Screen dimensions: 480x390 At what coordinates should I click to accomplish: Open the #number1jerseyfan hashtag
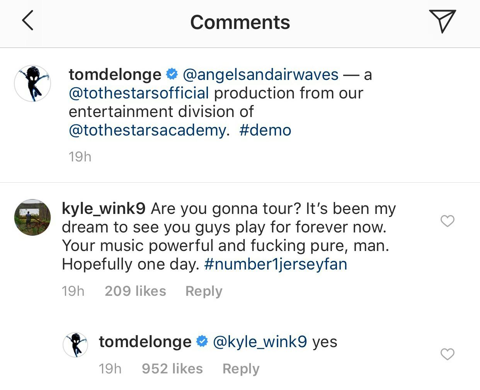point(275,264)
